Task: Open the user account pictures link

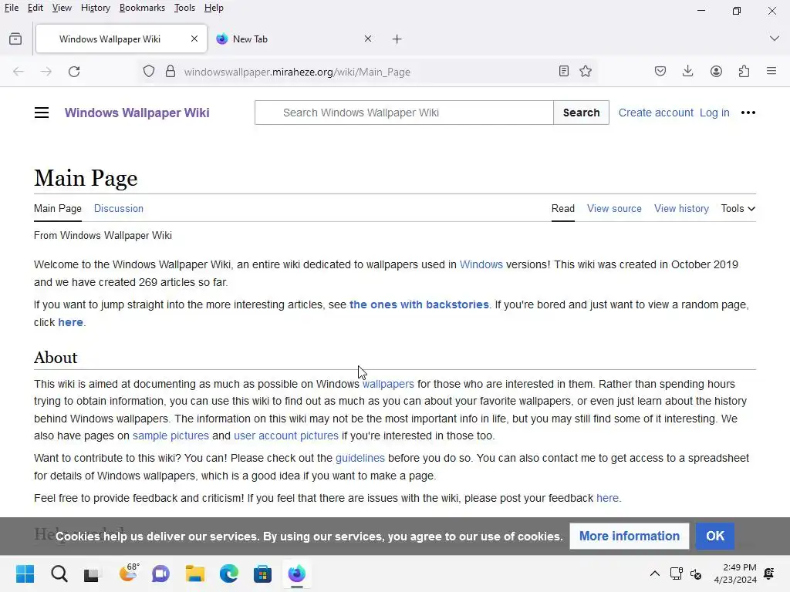Action: pos(286,436)
